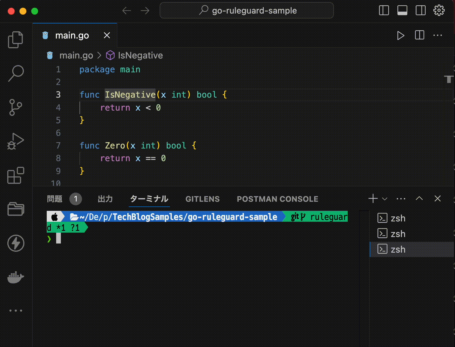Open editor more actions menu
Image resolution: width=455 pixels, height=347 pixels.
pos(438,35)
